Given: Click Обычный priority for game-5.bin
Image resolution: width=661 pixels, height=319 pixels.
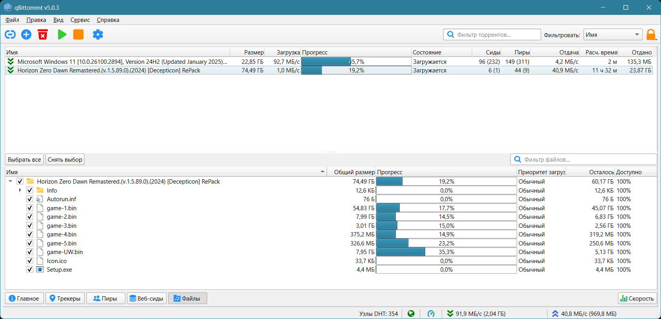Looking at the screenshot, I should [532, 243].
